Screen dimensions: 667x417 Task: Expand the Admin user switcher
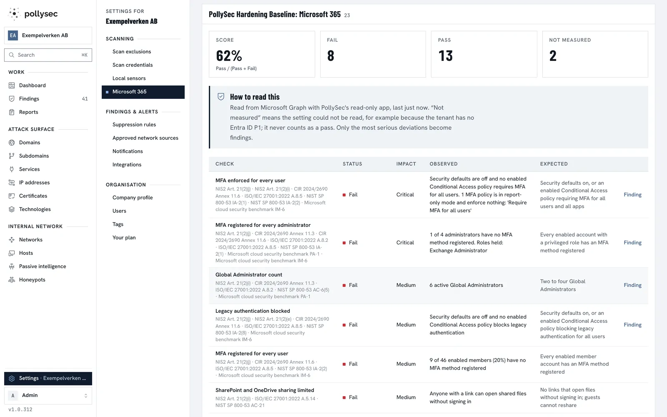pos(48,395)
